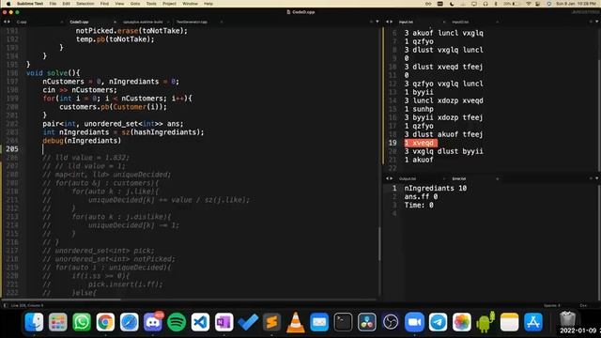Switch to the C.cpp tab

pyautogui.click(x=22, y=22)
